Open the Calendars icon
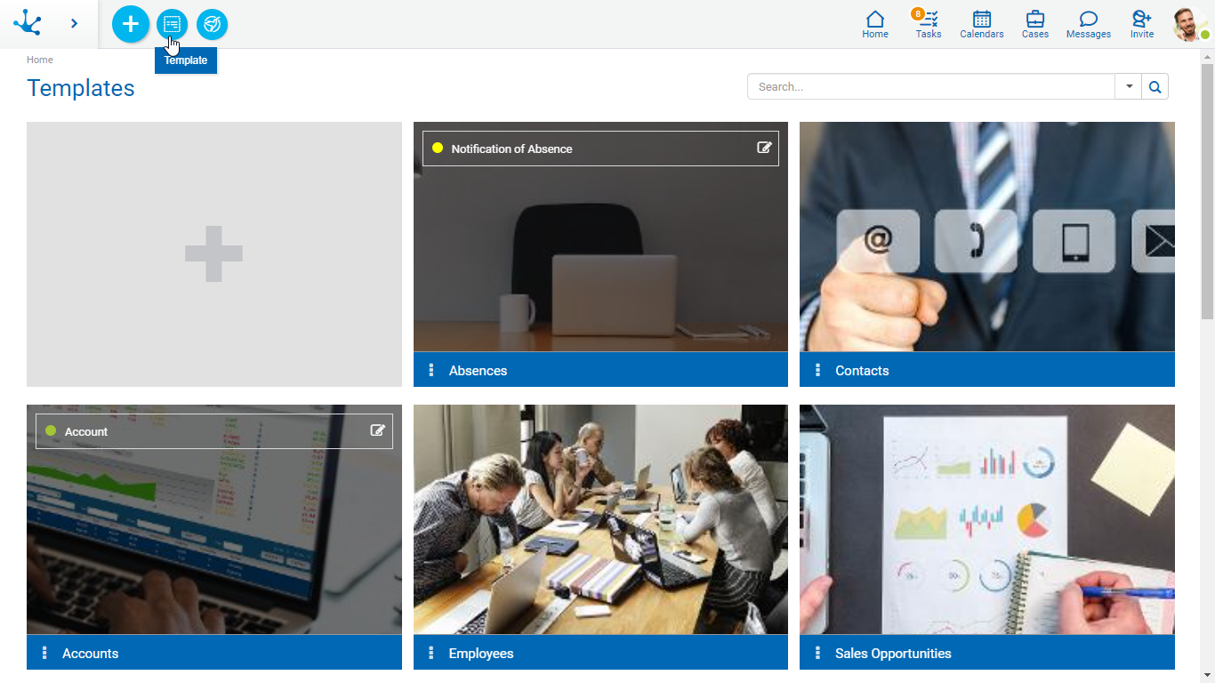Image resolution: width=1215 pixels, height=683 pixels. point(981,24)
